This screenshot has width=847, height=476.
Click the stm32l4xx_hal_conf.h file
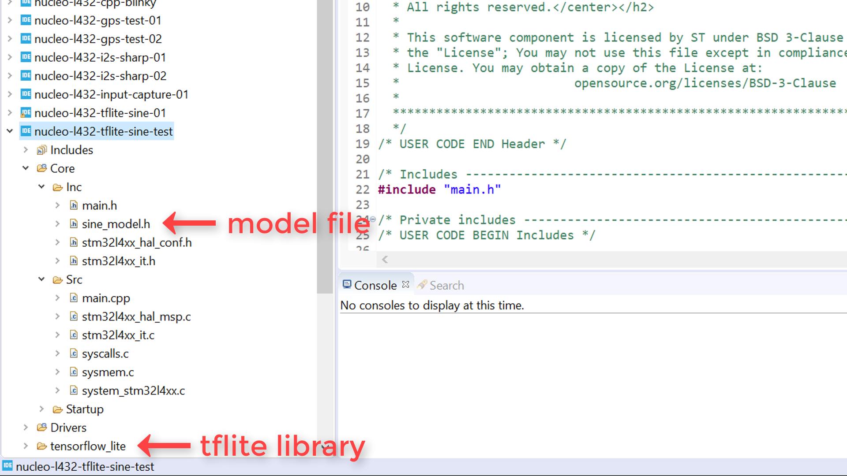point(136,242)
